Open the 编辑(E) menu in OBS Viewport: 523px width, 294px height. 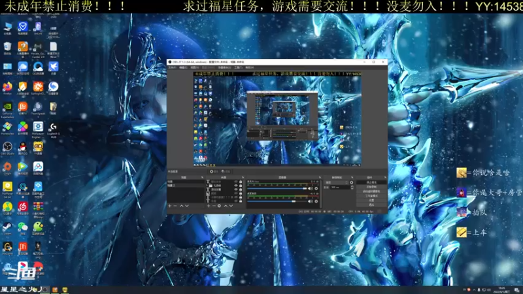pyautogui.click(x=183, y=67)
